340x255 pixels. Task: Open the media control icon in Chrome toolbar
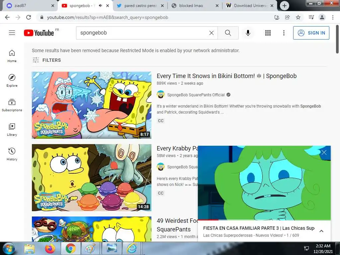tap(311, 17)
